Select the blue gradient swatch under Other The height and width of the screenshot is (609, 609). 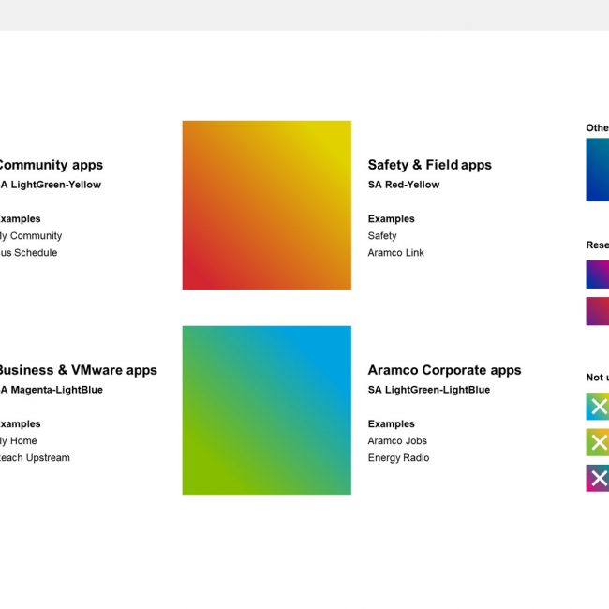pos(598,170)
